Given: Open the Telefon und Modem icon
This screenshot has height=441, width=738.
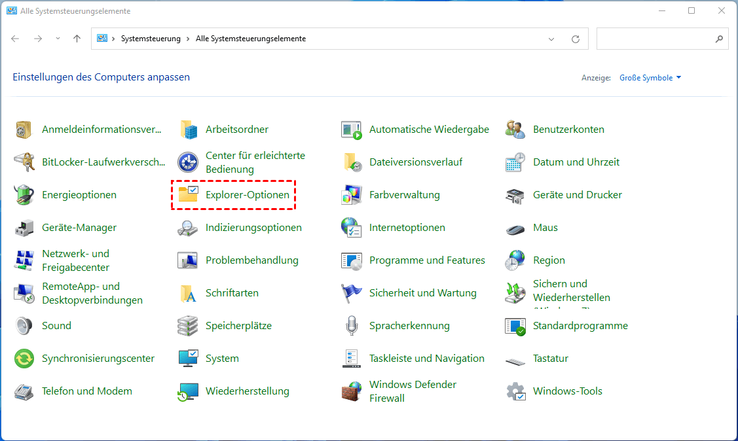Looking at the screenshot, I should [24, 391].
